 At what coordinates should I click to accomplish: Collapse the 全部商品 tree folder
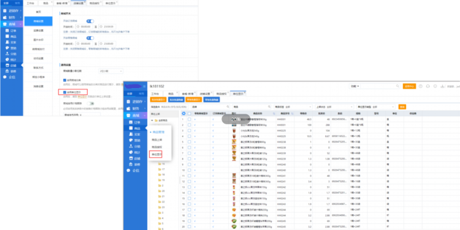152,121
